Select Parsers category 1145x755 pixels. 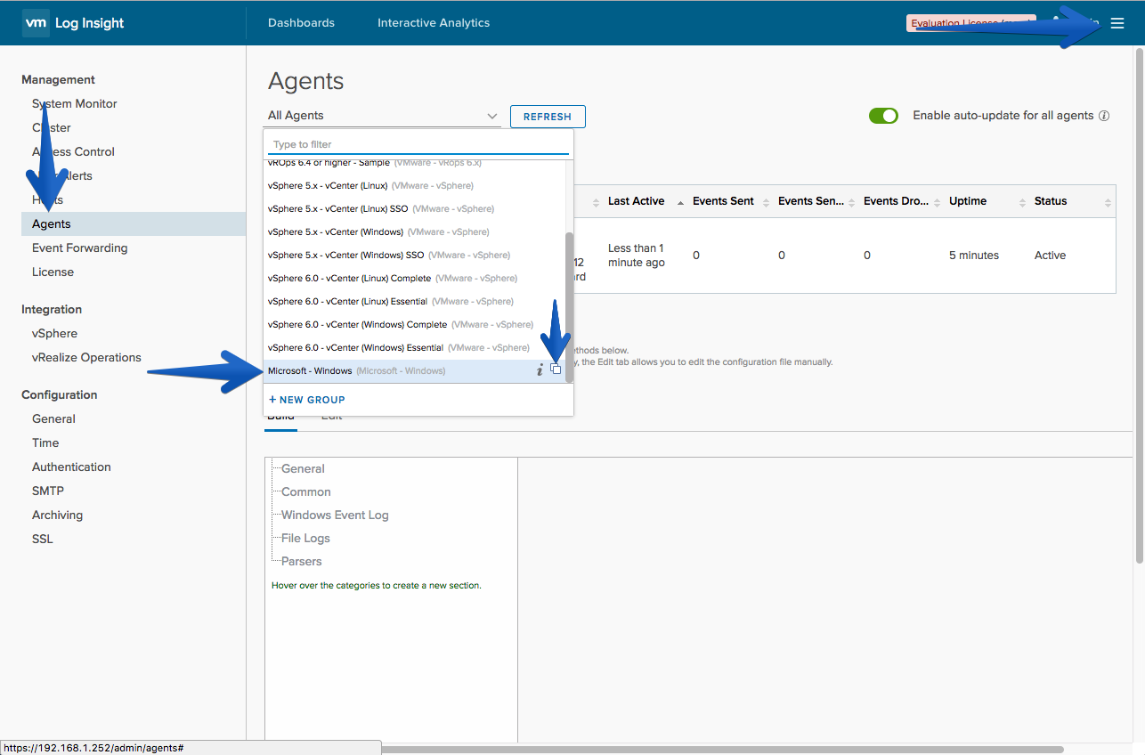pyautogui.click(x=302, y=562)
